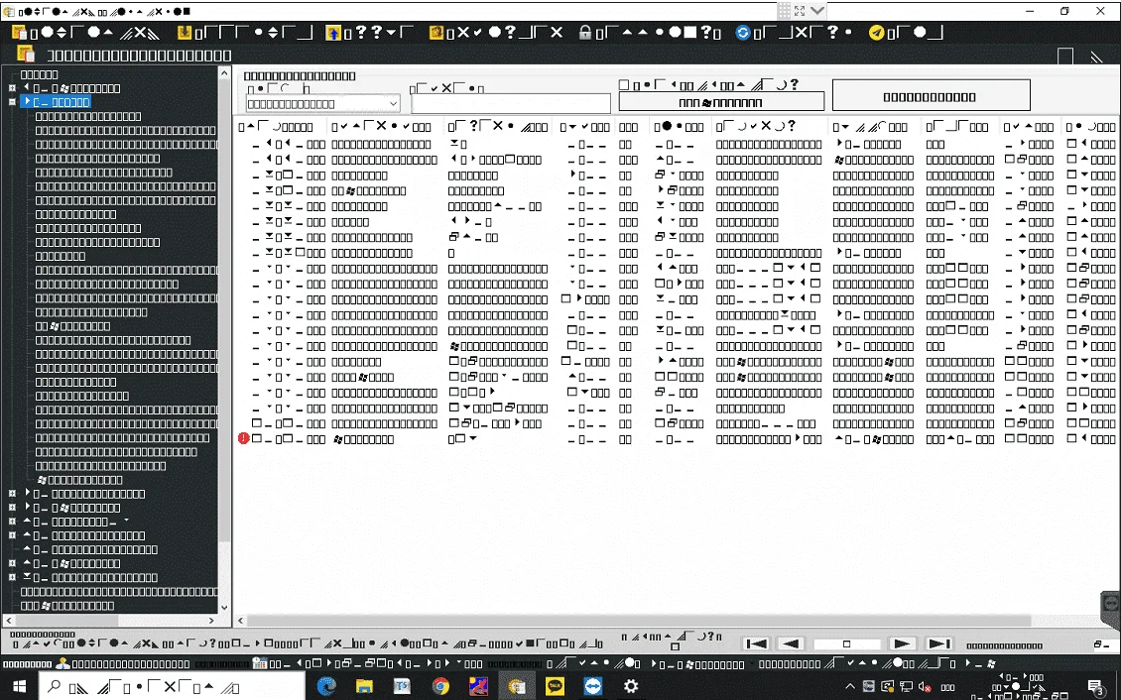This screenshot has height=700, width=1121.
Task: Select the blue highlighted tree node
Action: 56,102
